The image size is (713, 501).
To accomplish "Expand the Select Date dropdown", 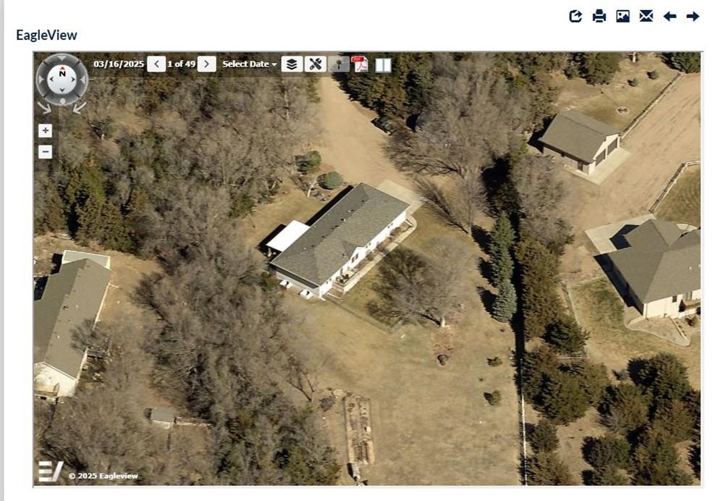I will tap(249, 64).
